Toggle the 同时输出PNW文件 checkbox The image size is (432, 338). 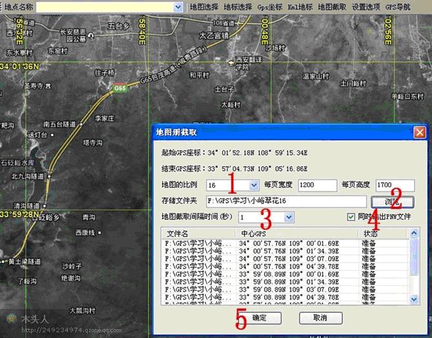(x=351, y=218)
